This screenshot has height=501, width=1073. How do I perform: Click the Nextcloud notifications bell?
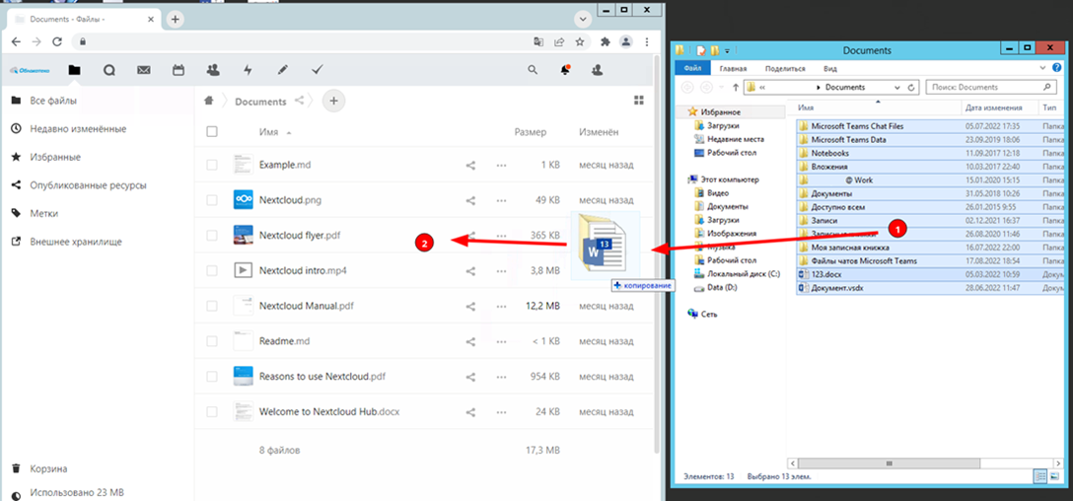(x=565, y=70)
